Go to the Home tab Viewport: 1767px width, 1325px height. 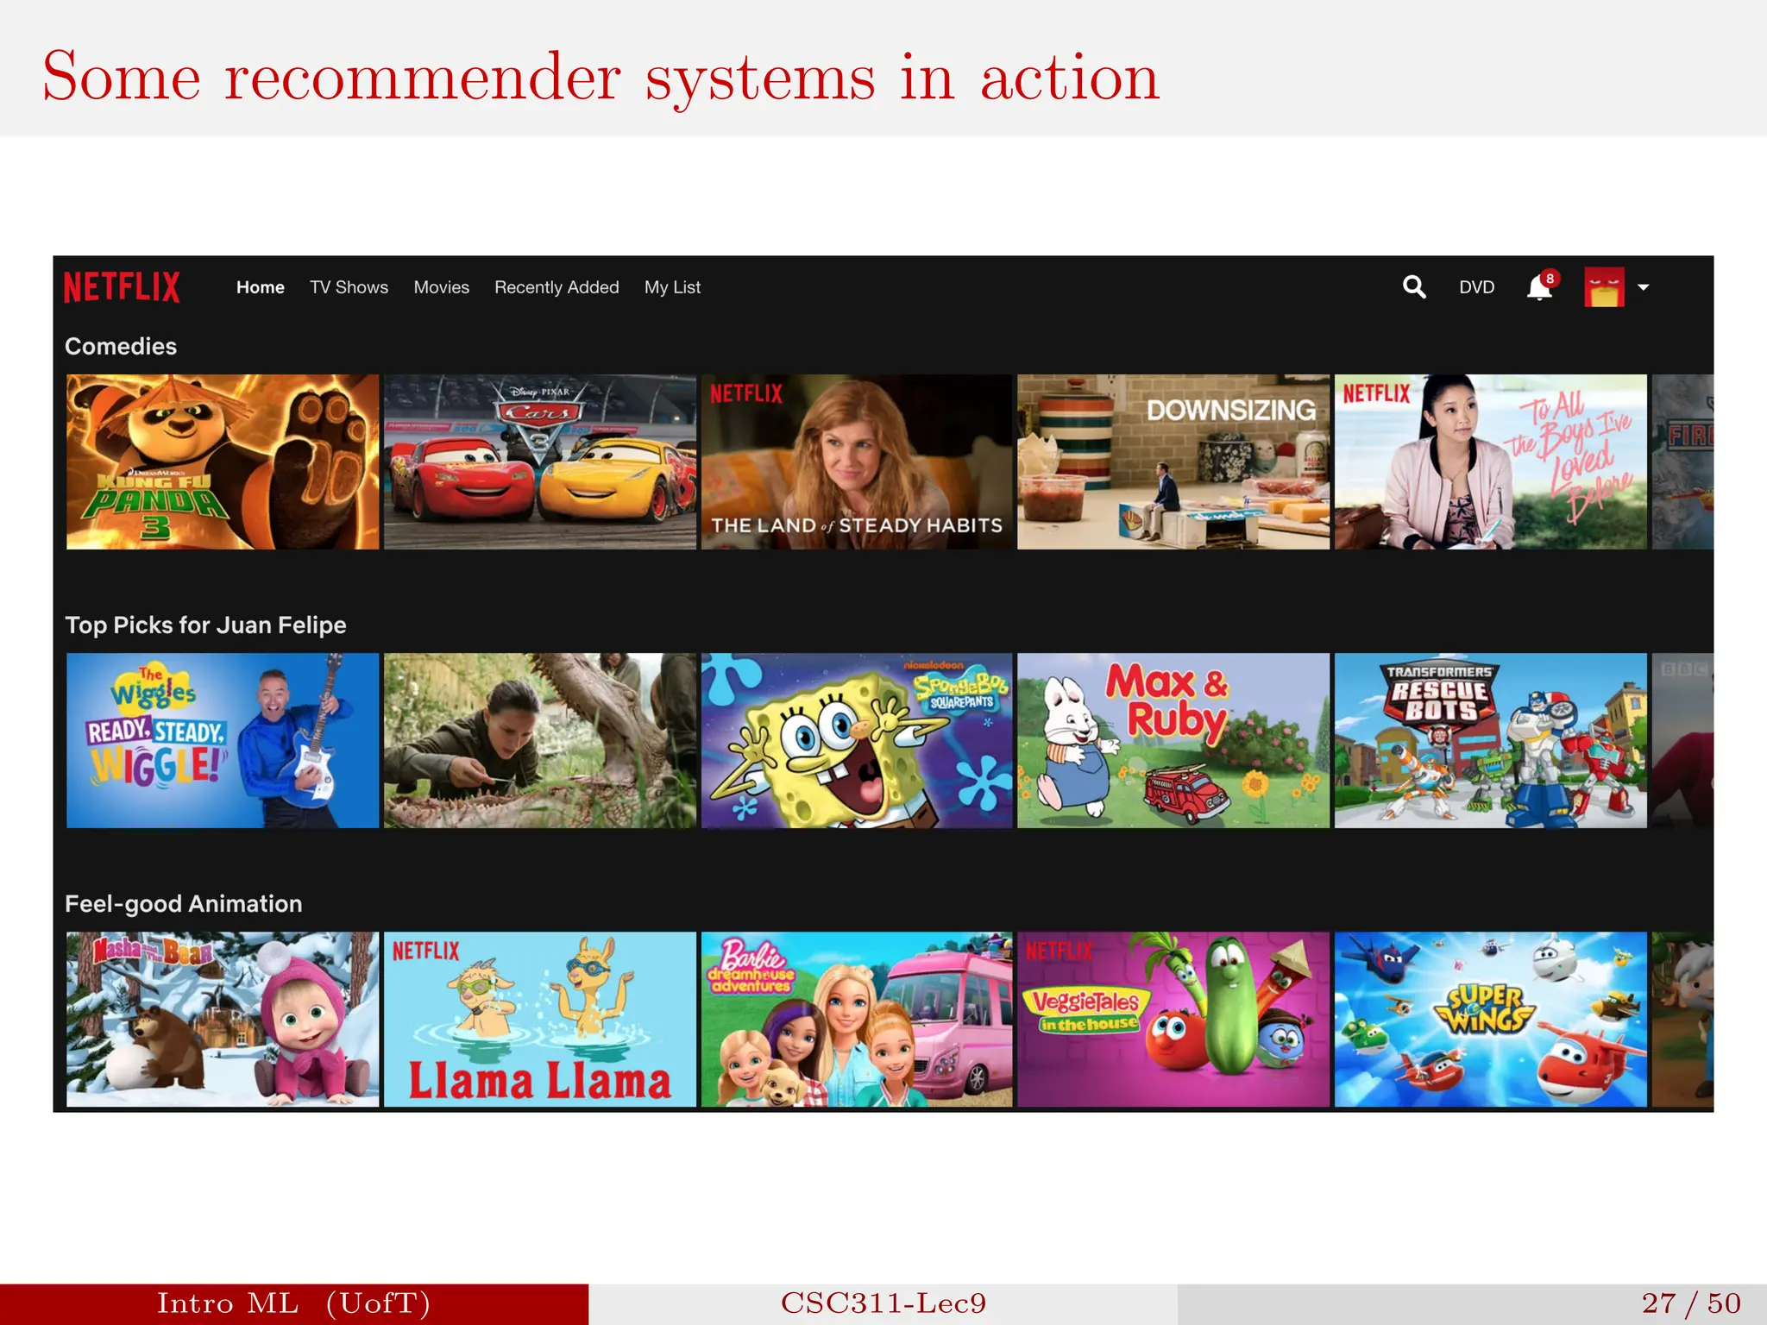tap(260, 287)
